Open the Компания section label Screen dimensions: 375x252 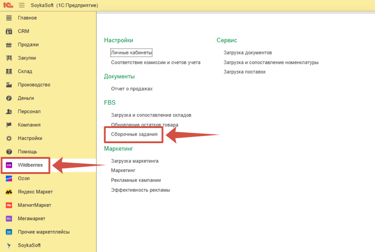tap(29, 125)
